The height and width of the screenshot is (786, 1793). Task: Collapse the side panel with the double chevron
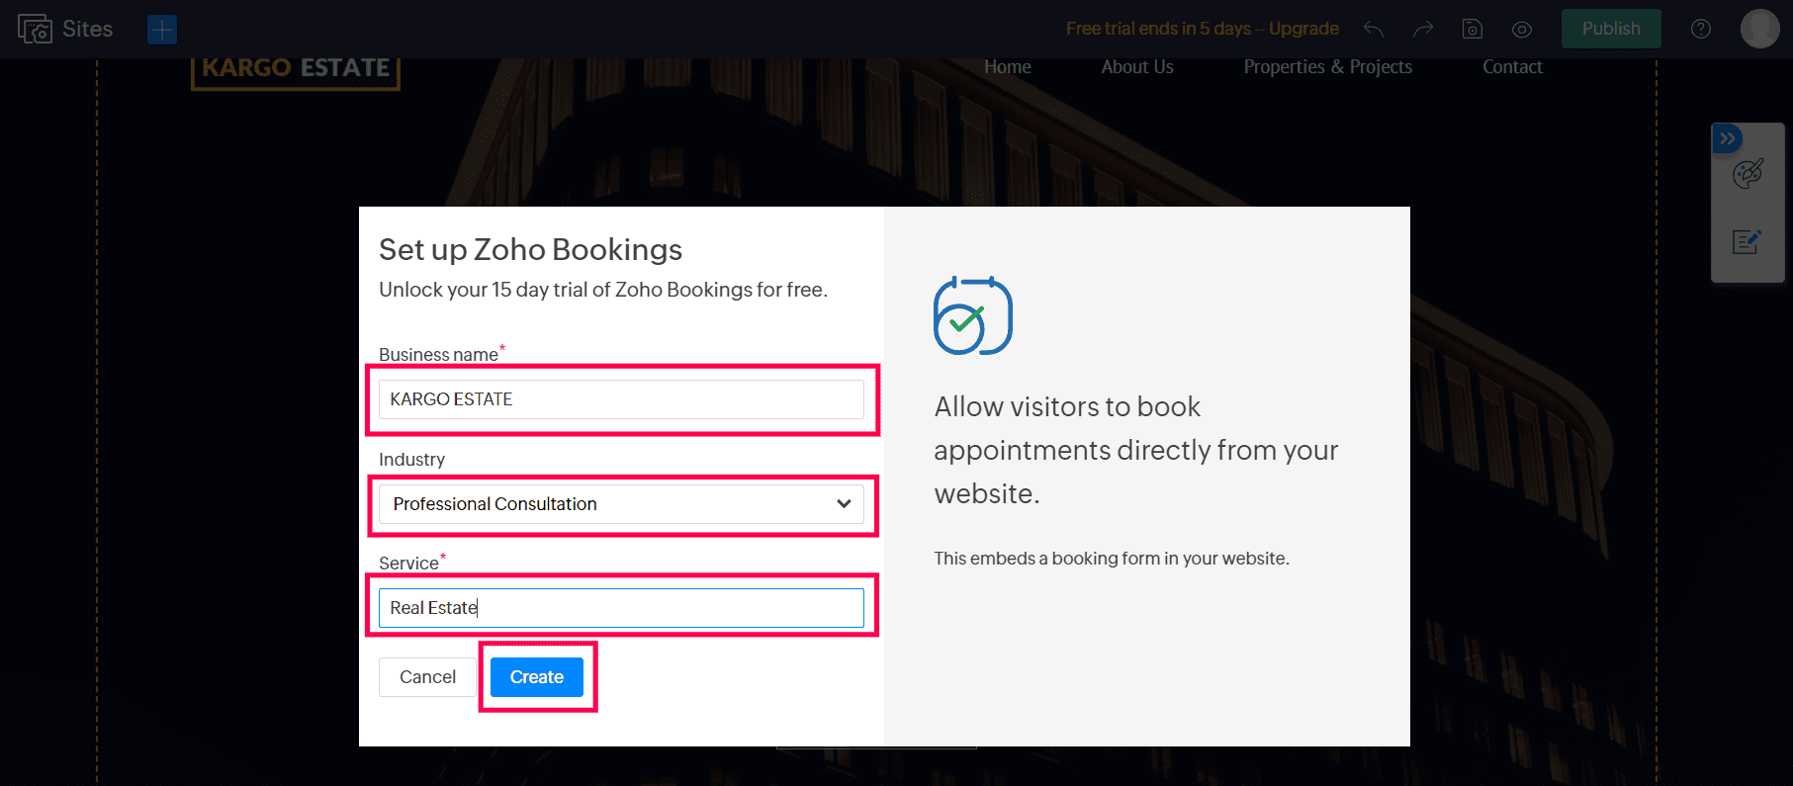pos(1727,138)
